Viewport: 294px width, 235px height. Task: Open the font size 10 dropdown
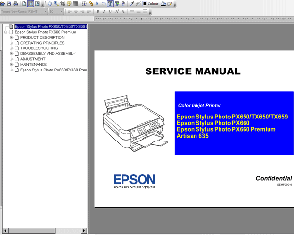[x=56, y=12]
